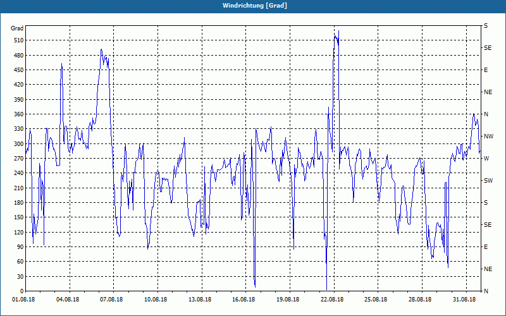Click the "31.08.18" date label

[464, 300]
